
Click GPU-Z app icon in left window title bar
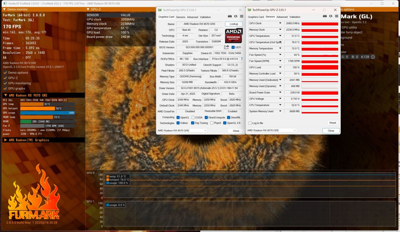tap(160, 10)
